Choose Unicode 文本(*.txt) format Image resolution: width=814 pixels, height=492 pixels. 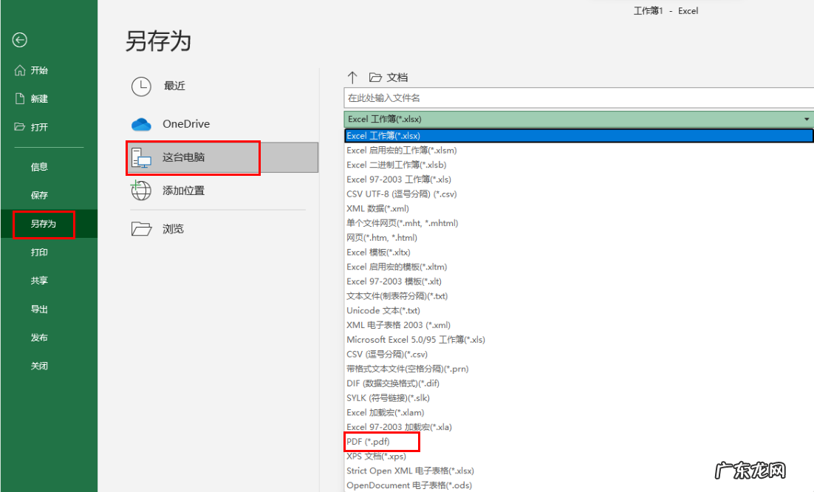click(383, 310)
